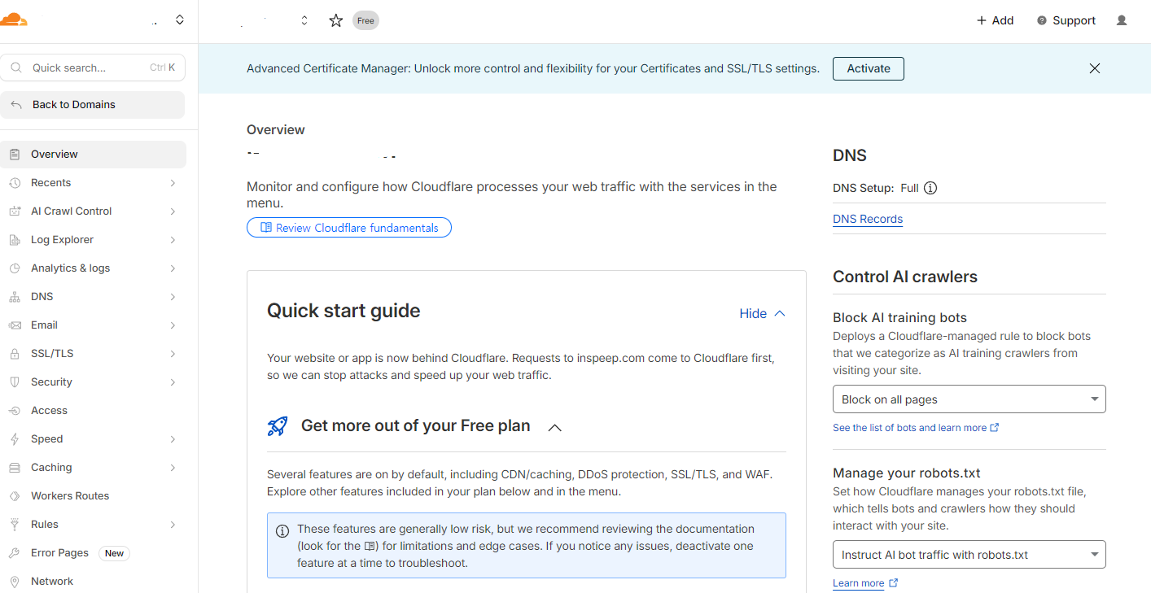Click the Activate button

point(868,68)
